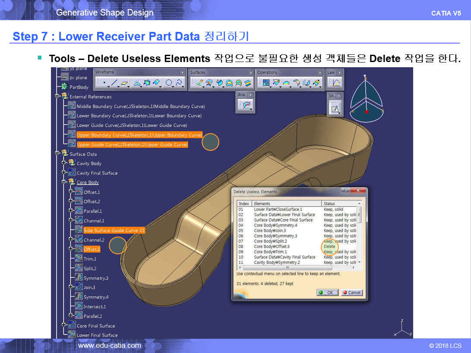This screenshot has height=353, width=471.
Task: Collapse the External References node
Action: (x=57, y=97)
